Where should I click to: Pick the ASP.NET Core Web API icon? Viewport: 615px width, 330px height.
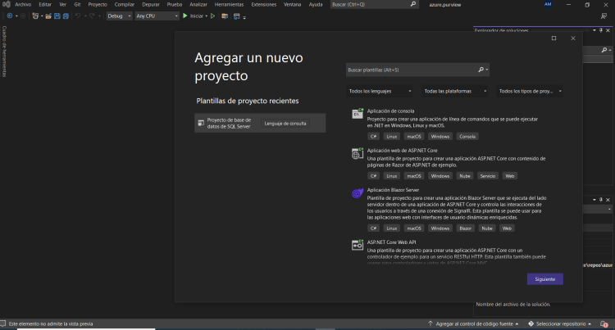click(358, 245)
